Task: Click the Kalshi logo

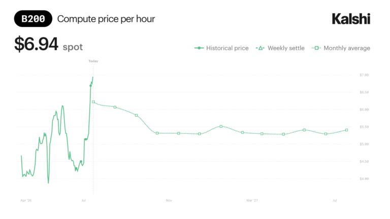Action: [351, 19]
